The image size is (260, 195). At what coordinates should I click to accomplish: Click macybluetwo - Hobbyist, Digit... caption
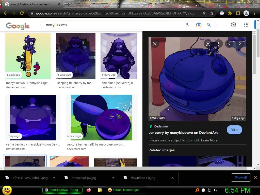(28, 83)
